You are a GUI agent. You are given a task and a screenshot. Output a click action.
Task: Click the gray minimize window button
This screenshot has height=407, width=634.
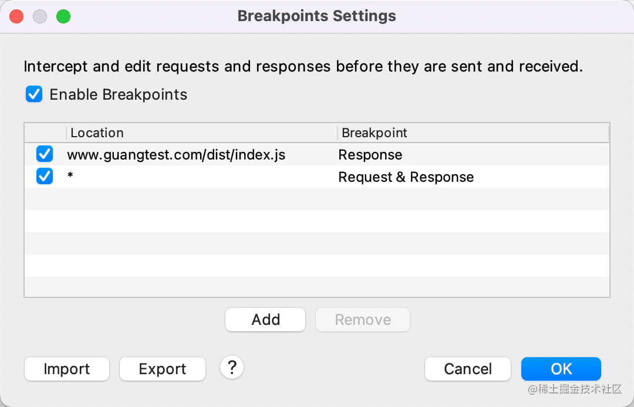click(x=40, y=16)
